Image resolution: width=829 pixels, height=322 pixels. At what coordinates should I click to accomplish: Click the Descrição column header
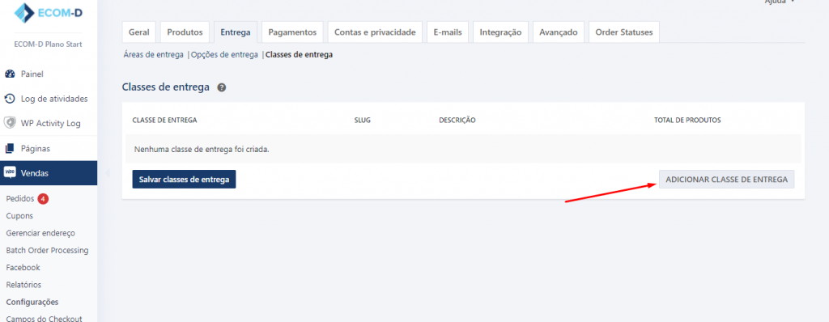point(457,120)
